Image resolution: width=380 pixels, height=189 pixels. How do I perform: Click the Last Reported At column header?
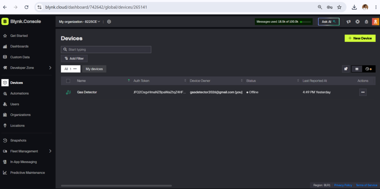point(315,81)
